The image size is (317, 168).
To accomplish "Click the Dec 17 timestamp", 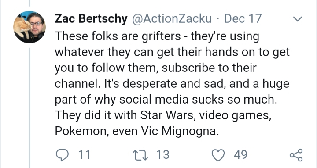I will (243, 18).
